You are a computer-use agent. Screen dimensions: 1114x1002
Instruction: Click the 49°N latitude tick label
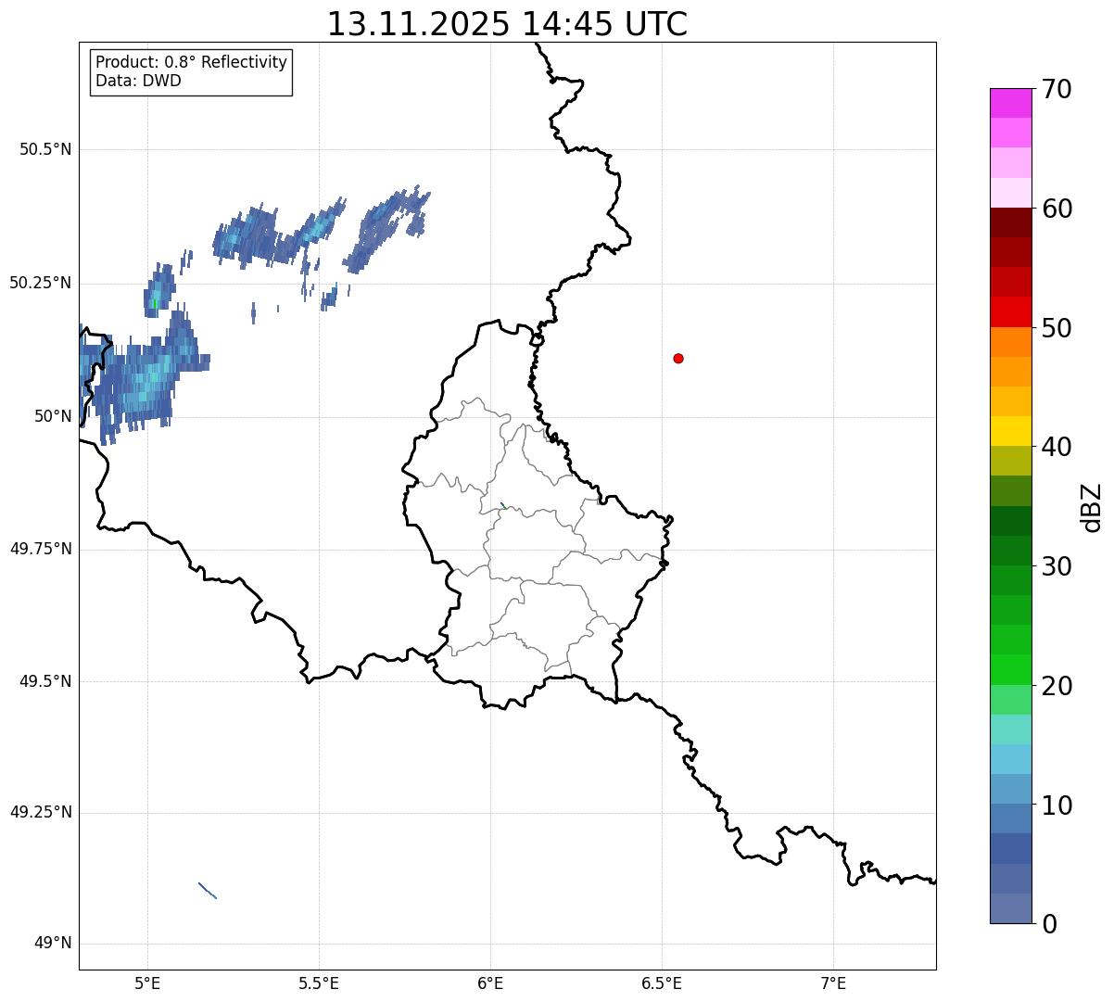52,944
